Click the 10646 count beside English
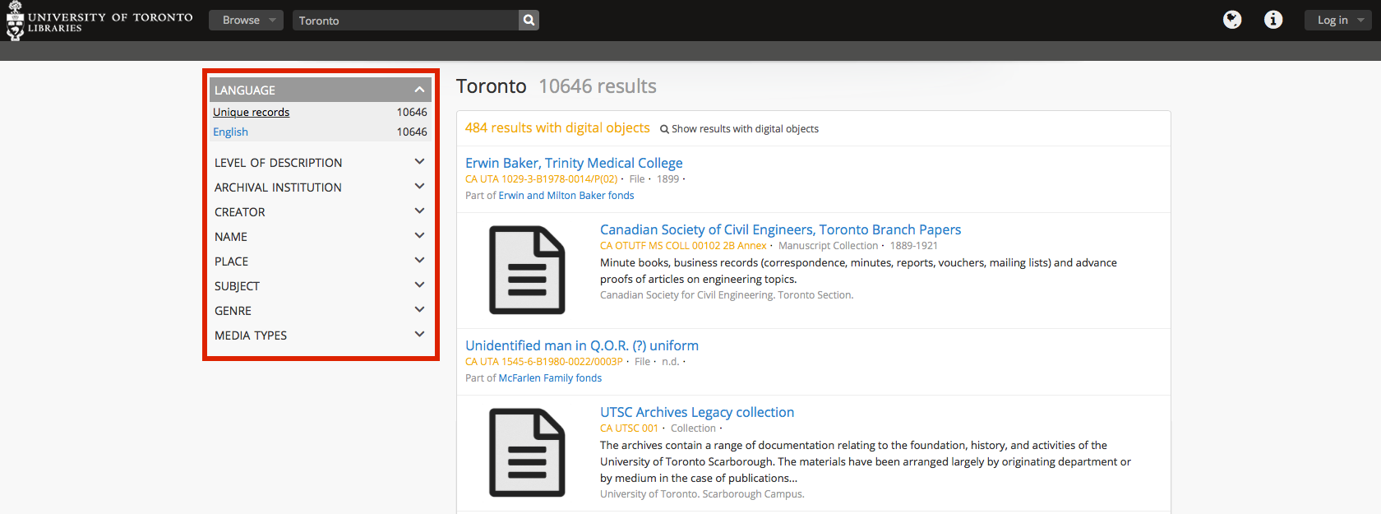Screen dimensions: 1381x514 [x=412, y=132]
